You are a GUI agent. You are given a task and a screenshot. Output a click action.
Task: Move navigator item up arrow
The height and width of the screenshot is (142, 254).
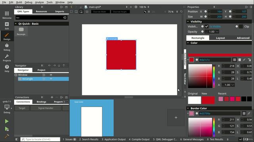pyautogui.click(x=64, y=65)
